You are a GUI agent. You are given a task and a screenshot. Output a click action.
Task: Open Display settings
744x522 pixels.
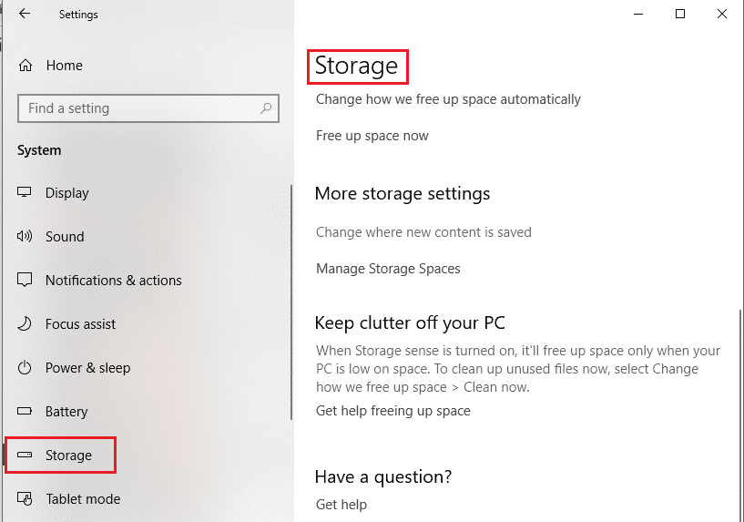coord(66,192)
